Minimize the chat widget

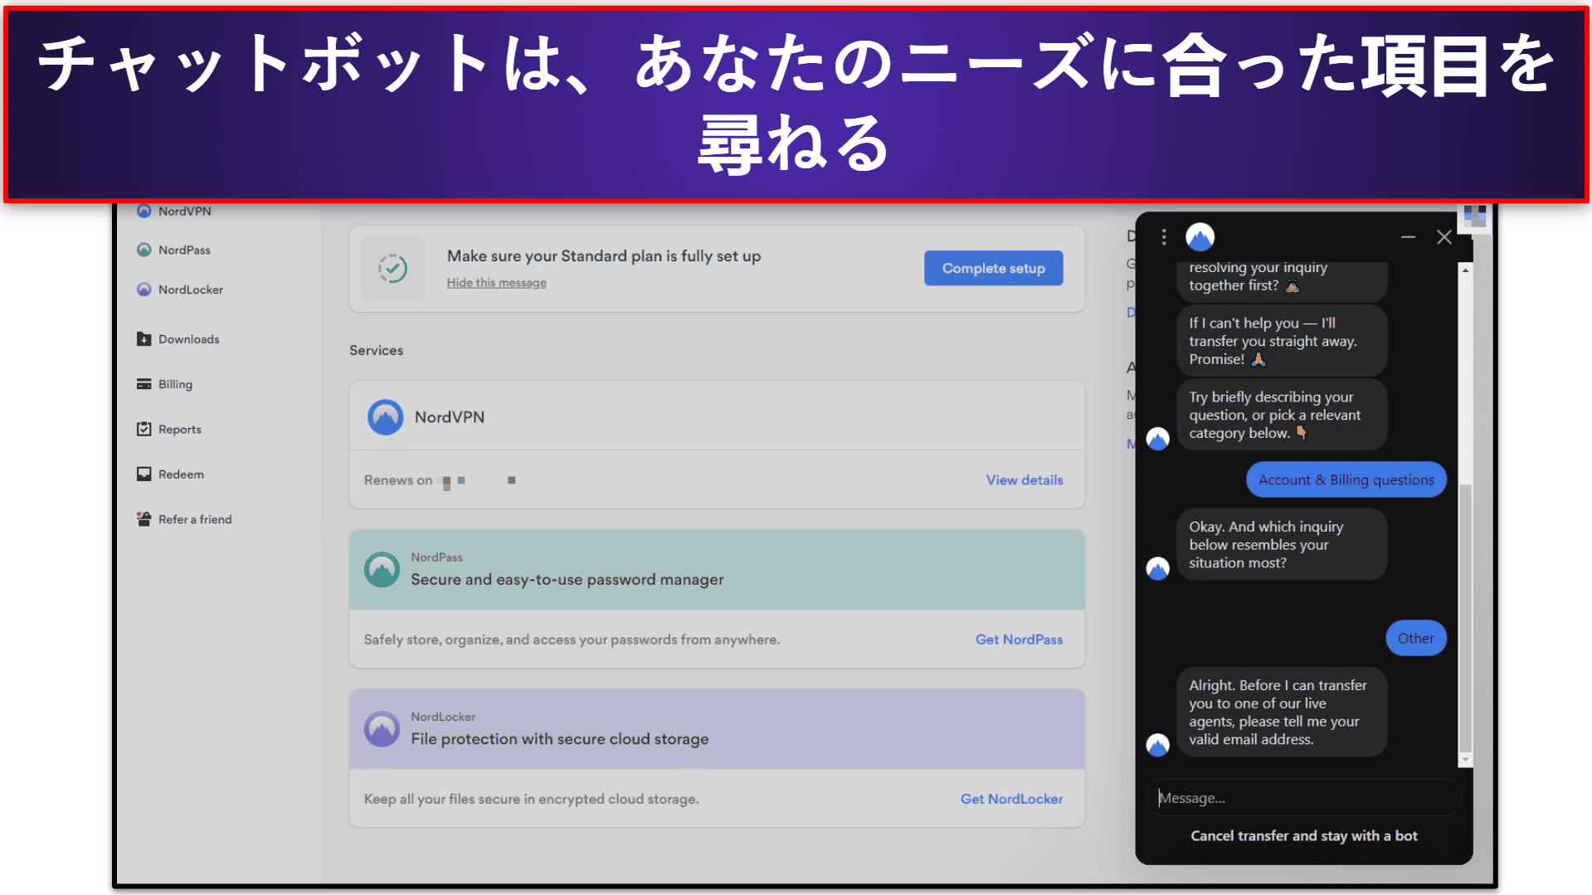1408,237
